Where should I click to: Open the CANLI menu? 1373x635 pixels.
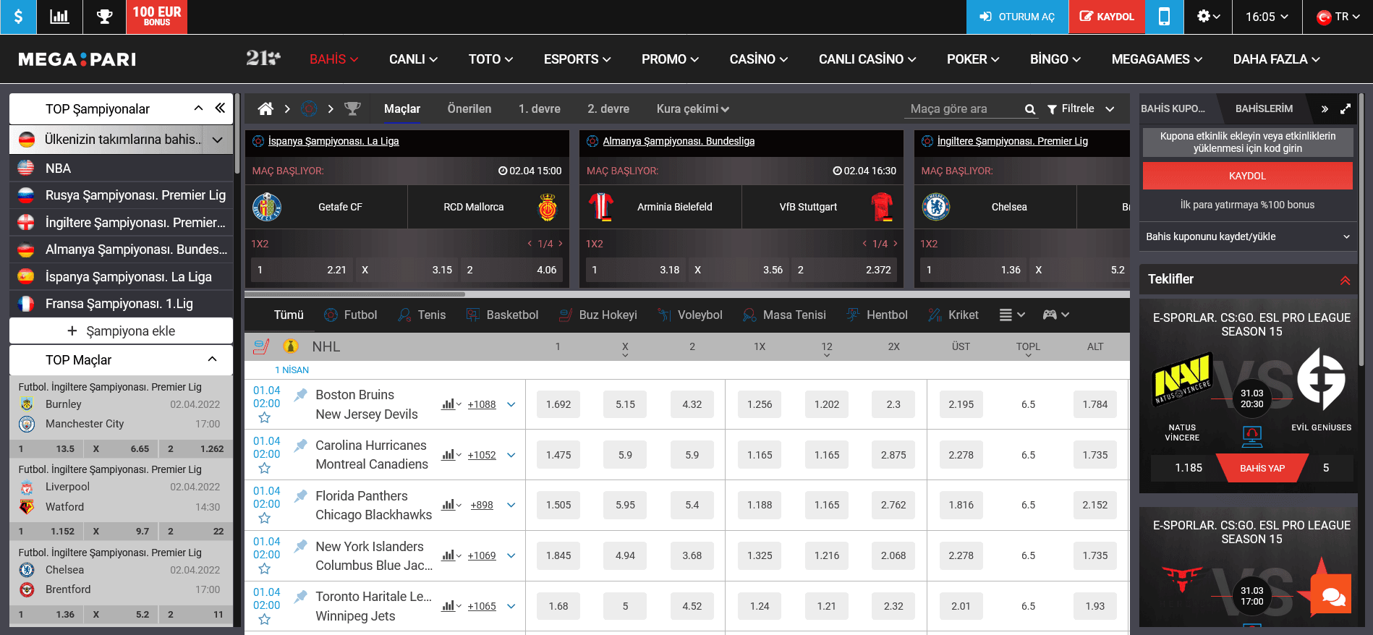click(x=413, y=59)
